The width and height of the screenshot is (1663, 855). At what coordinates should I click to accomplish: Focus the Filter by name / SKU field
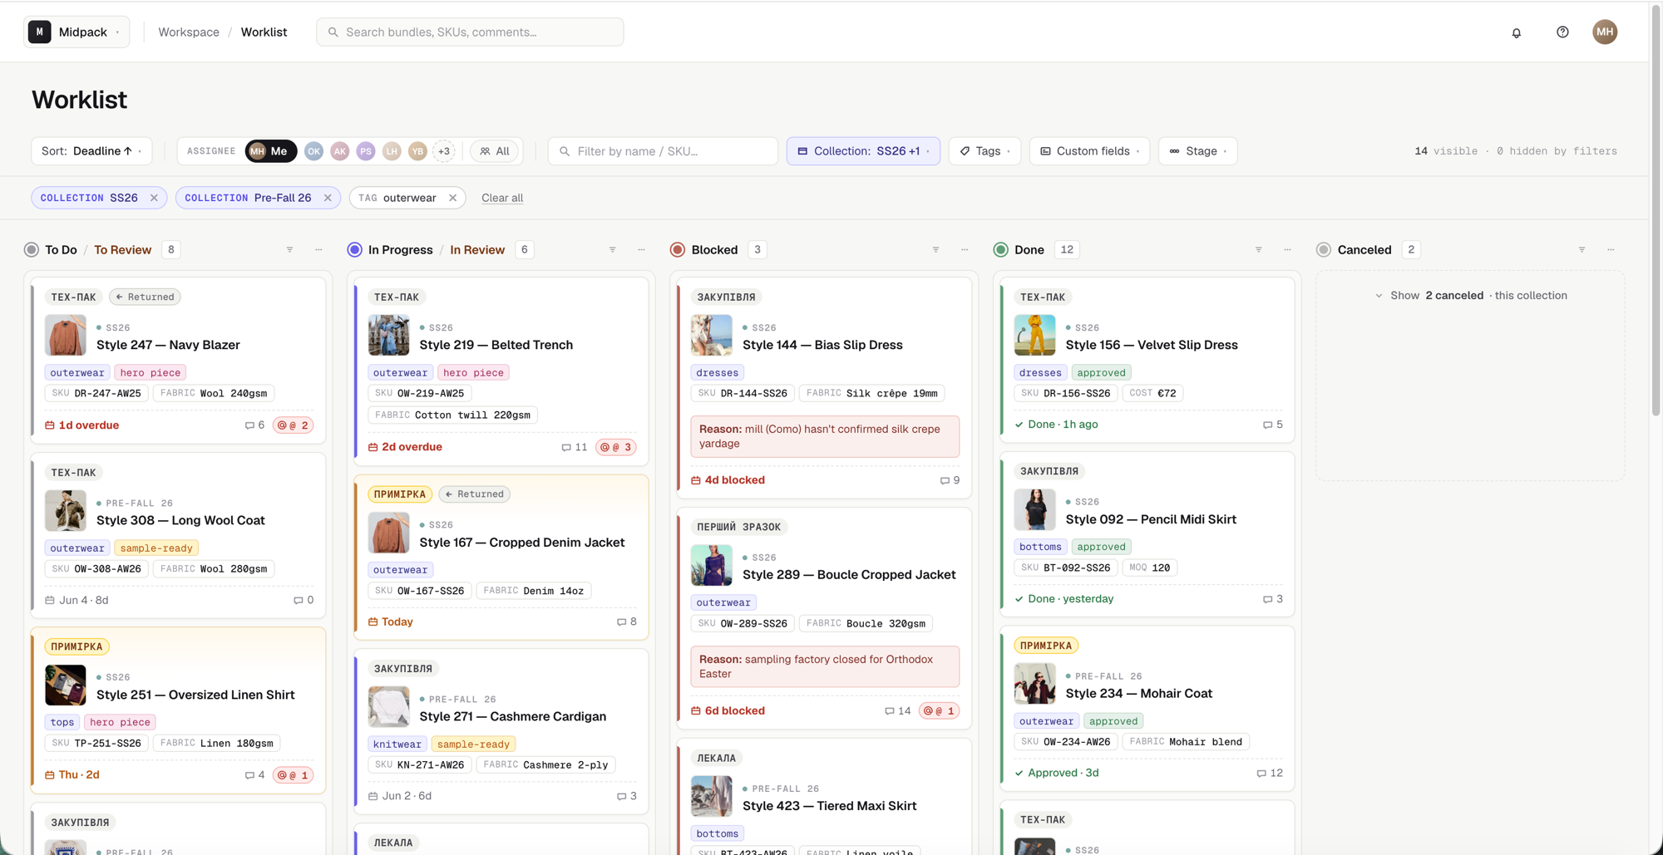click(x=663, y=151)
